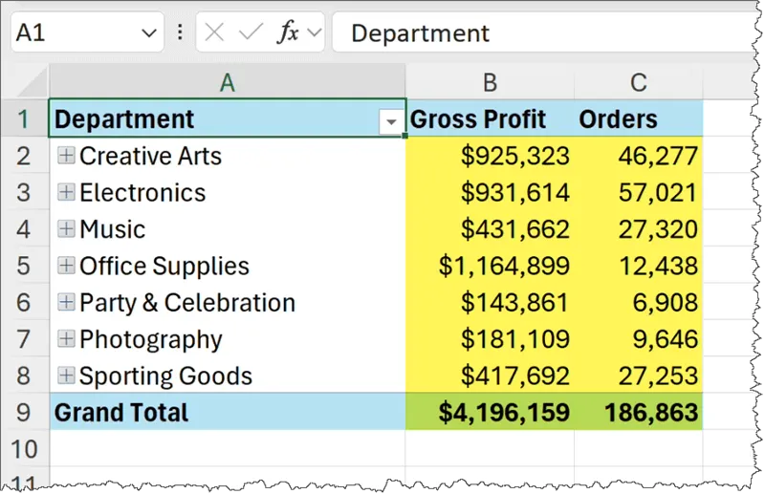This screenshot has height=494, width=765.
Task: Click the Enter checkmark in formula bar
Action: point(251,33)
